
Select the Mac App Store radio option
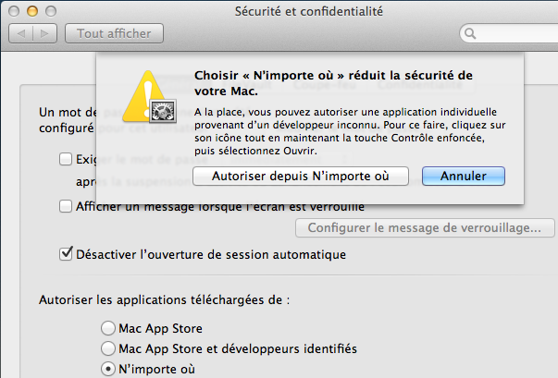[x=108, y=328]
